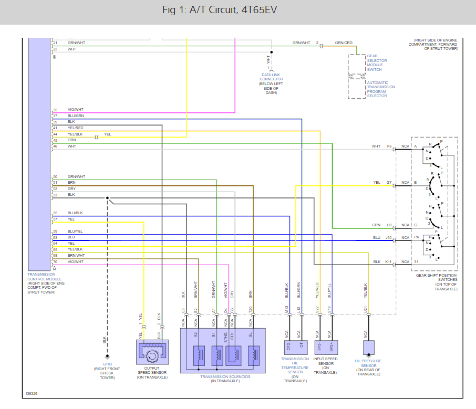This screenshot has width=476, height=409.
Task: Click the S2 solenoid coil symbol
Action: click(199, 355)
